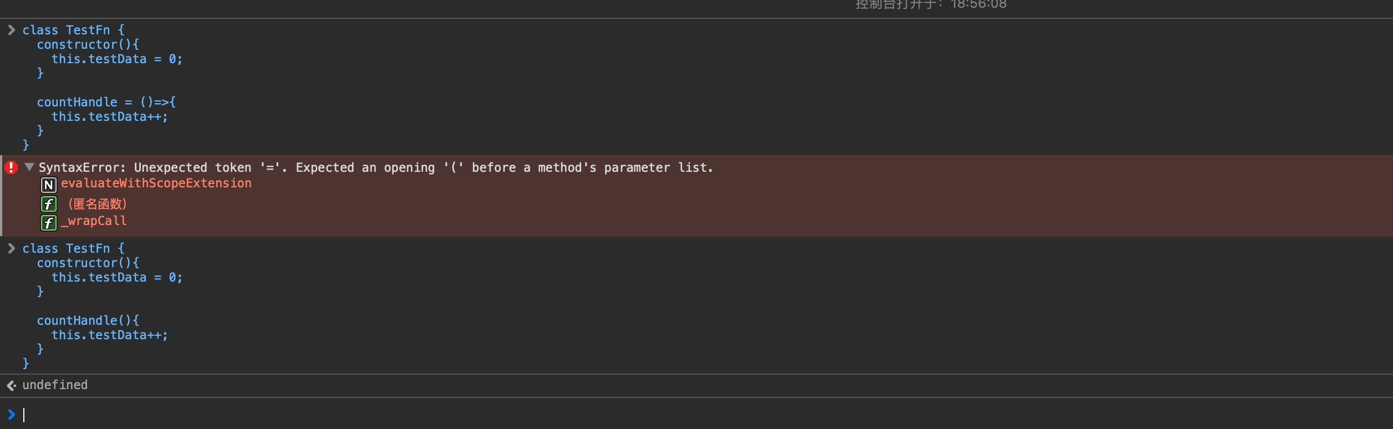1393x429 pixels.
Task: Click class TestFn header in the errored snippet
Action: tap(73, 30)
